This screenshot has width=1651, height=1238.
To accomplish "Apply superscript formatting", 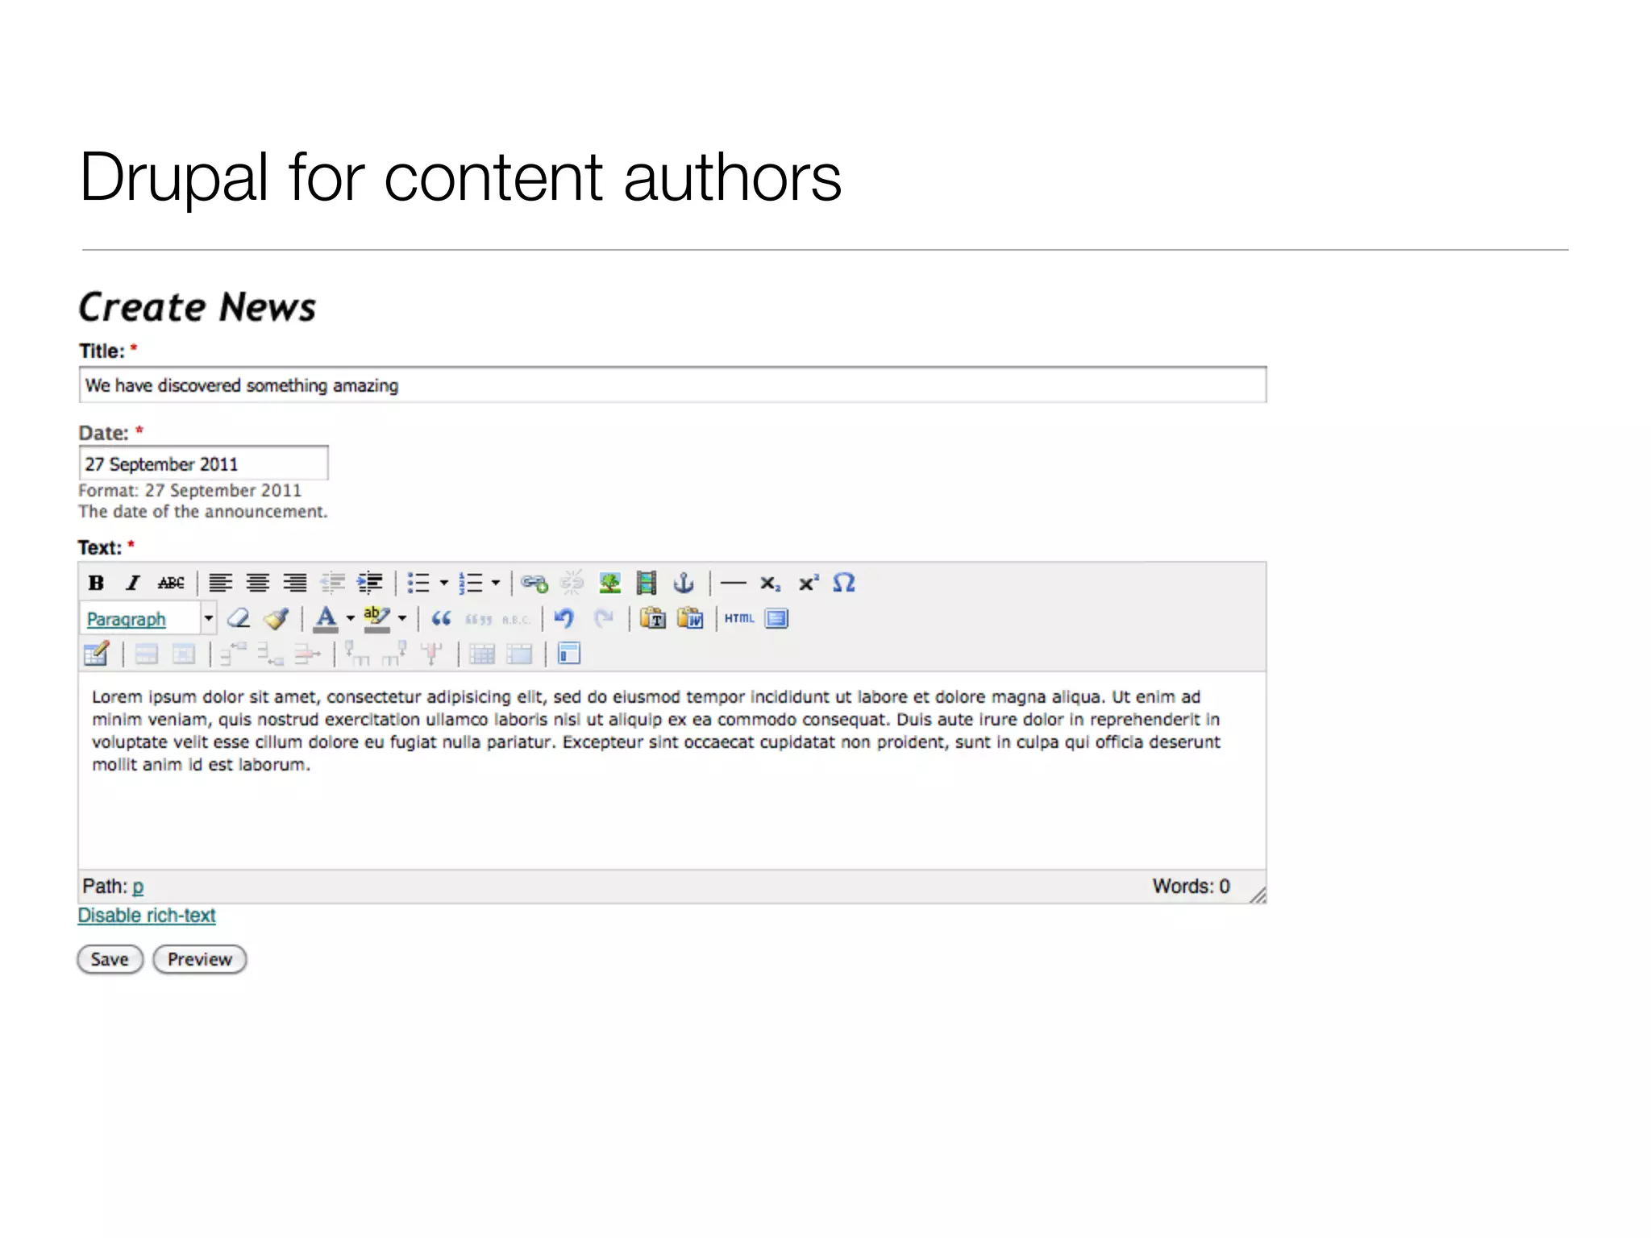I will pos(808,583).
